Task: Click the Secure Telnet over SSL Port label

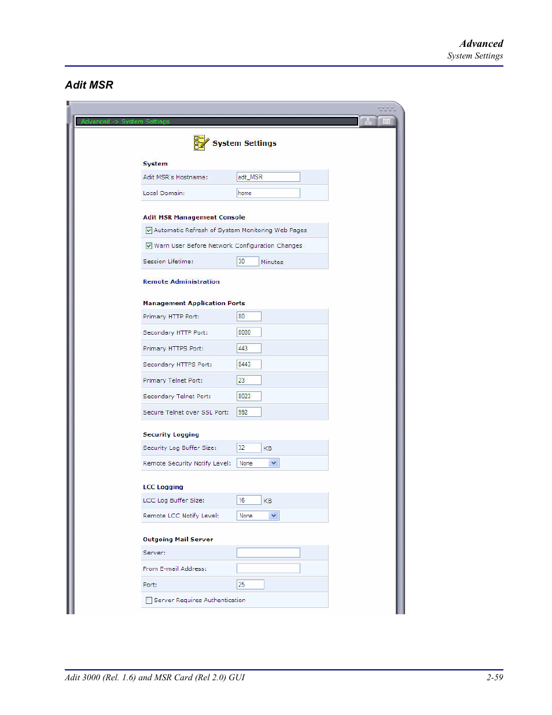Action: pos(186,413)
